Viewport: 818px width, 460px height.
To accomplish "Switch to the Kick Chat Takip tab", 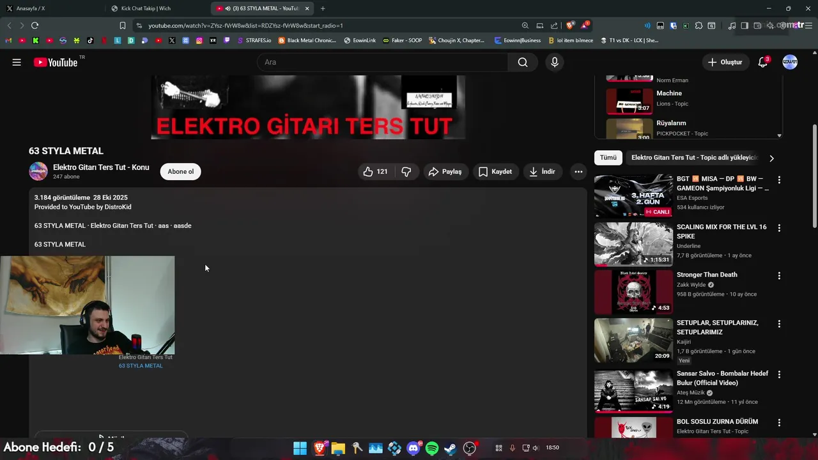I will point(157,8).
